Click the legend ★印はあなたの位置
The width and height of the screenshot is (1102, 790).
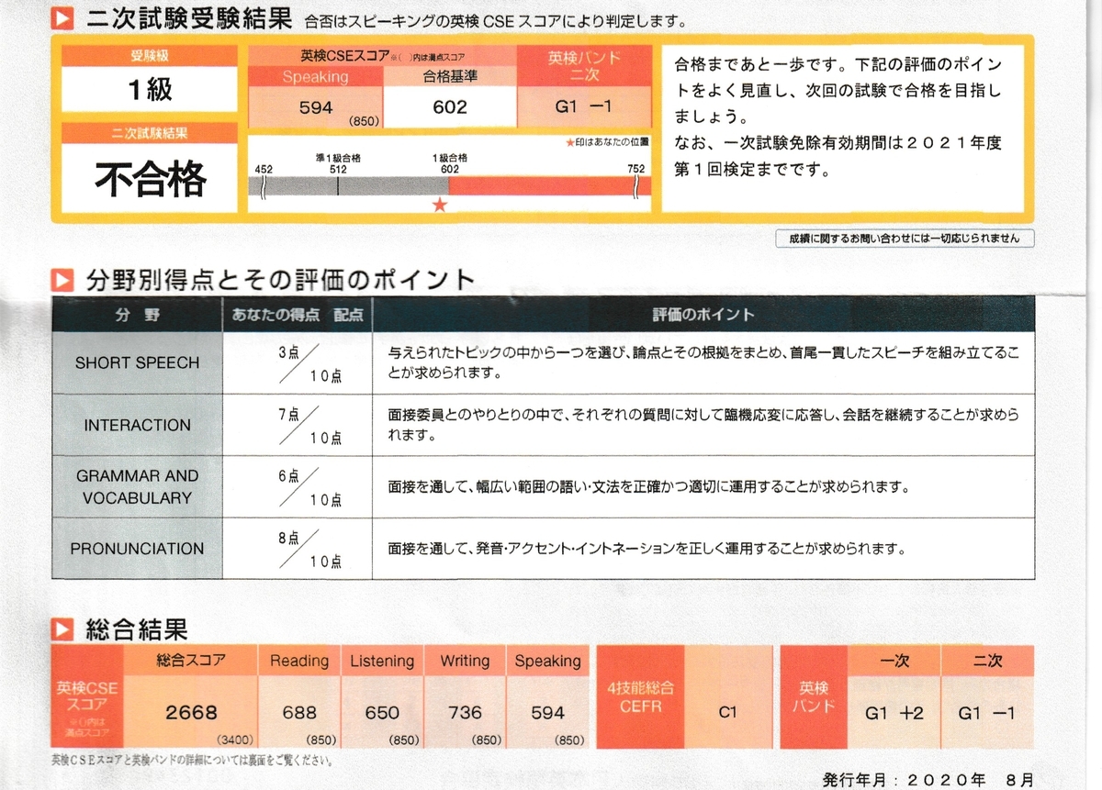point(607,144)
